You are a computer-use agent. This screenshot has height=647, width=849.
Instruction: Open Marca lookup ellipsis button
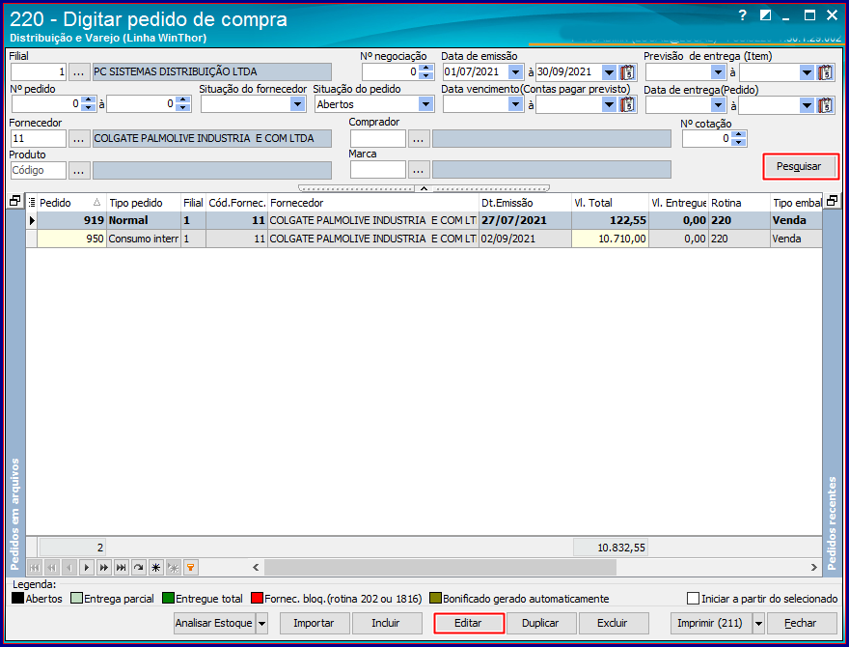click(x=419, y=170)
